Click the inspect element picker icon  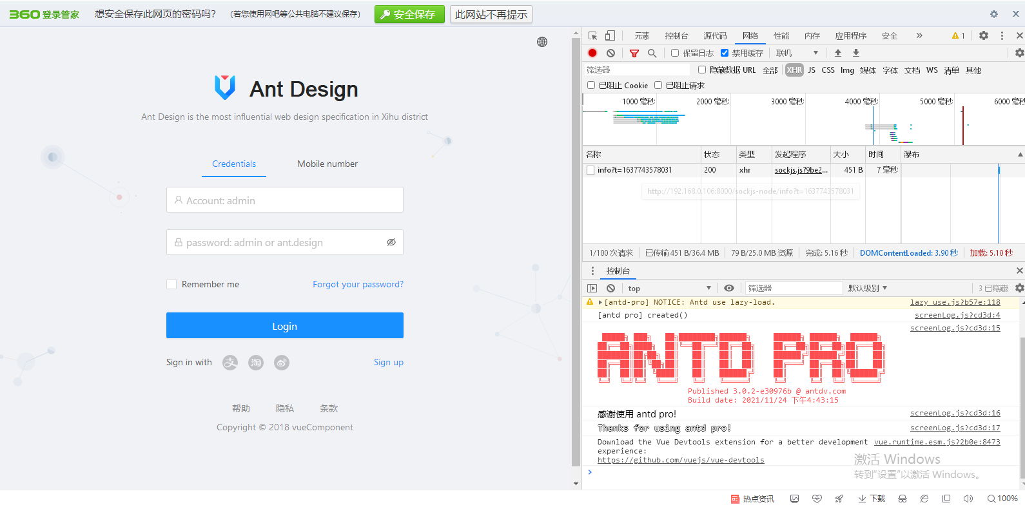[592, 35]
